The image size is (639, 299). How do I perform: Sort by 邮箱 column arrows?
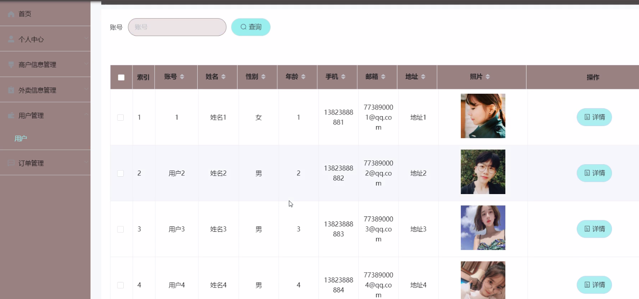point(383,77)
